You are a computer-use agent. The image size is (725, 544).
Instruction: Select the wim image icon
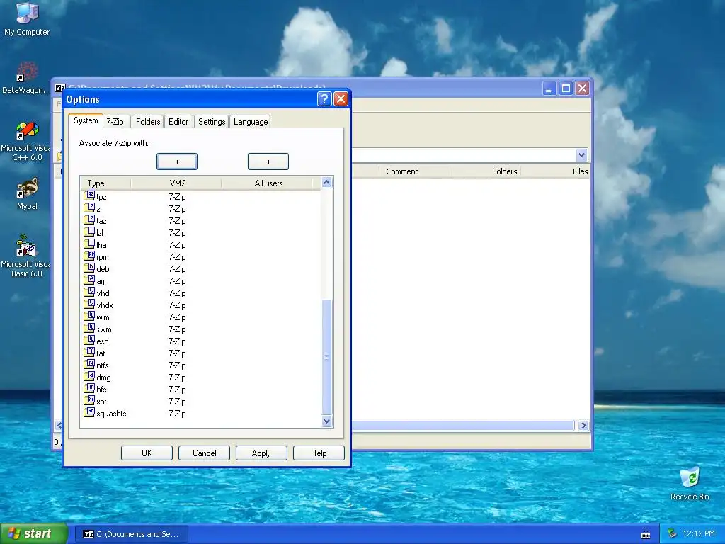click(89, 317)
